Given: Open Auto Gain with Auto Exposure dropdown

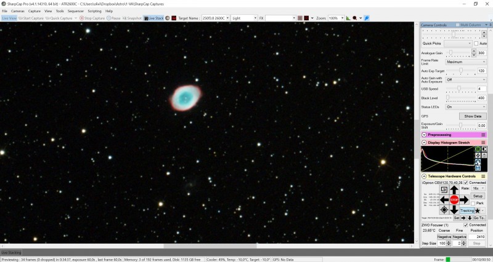Looking at the screenshot, I should point(466,80).
